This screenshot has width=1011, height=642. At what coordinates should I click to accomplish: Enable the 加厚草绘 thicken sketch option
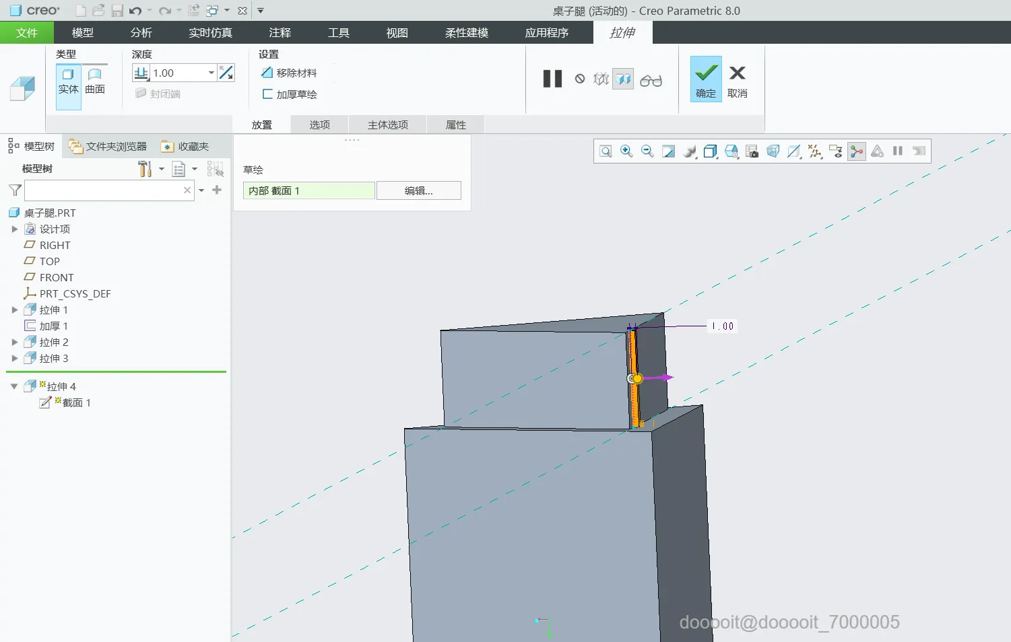tap(289, 94)
